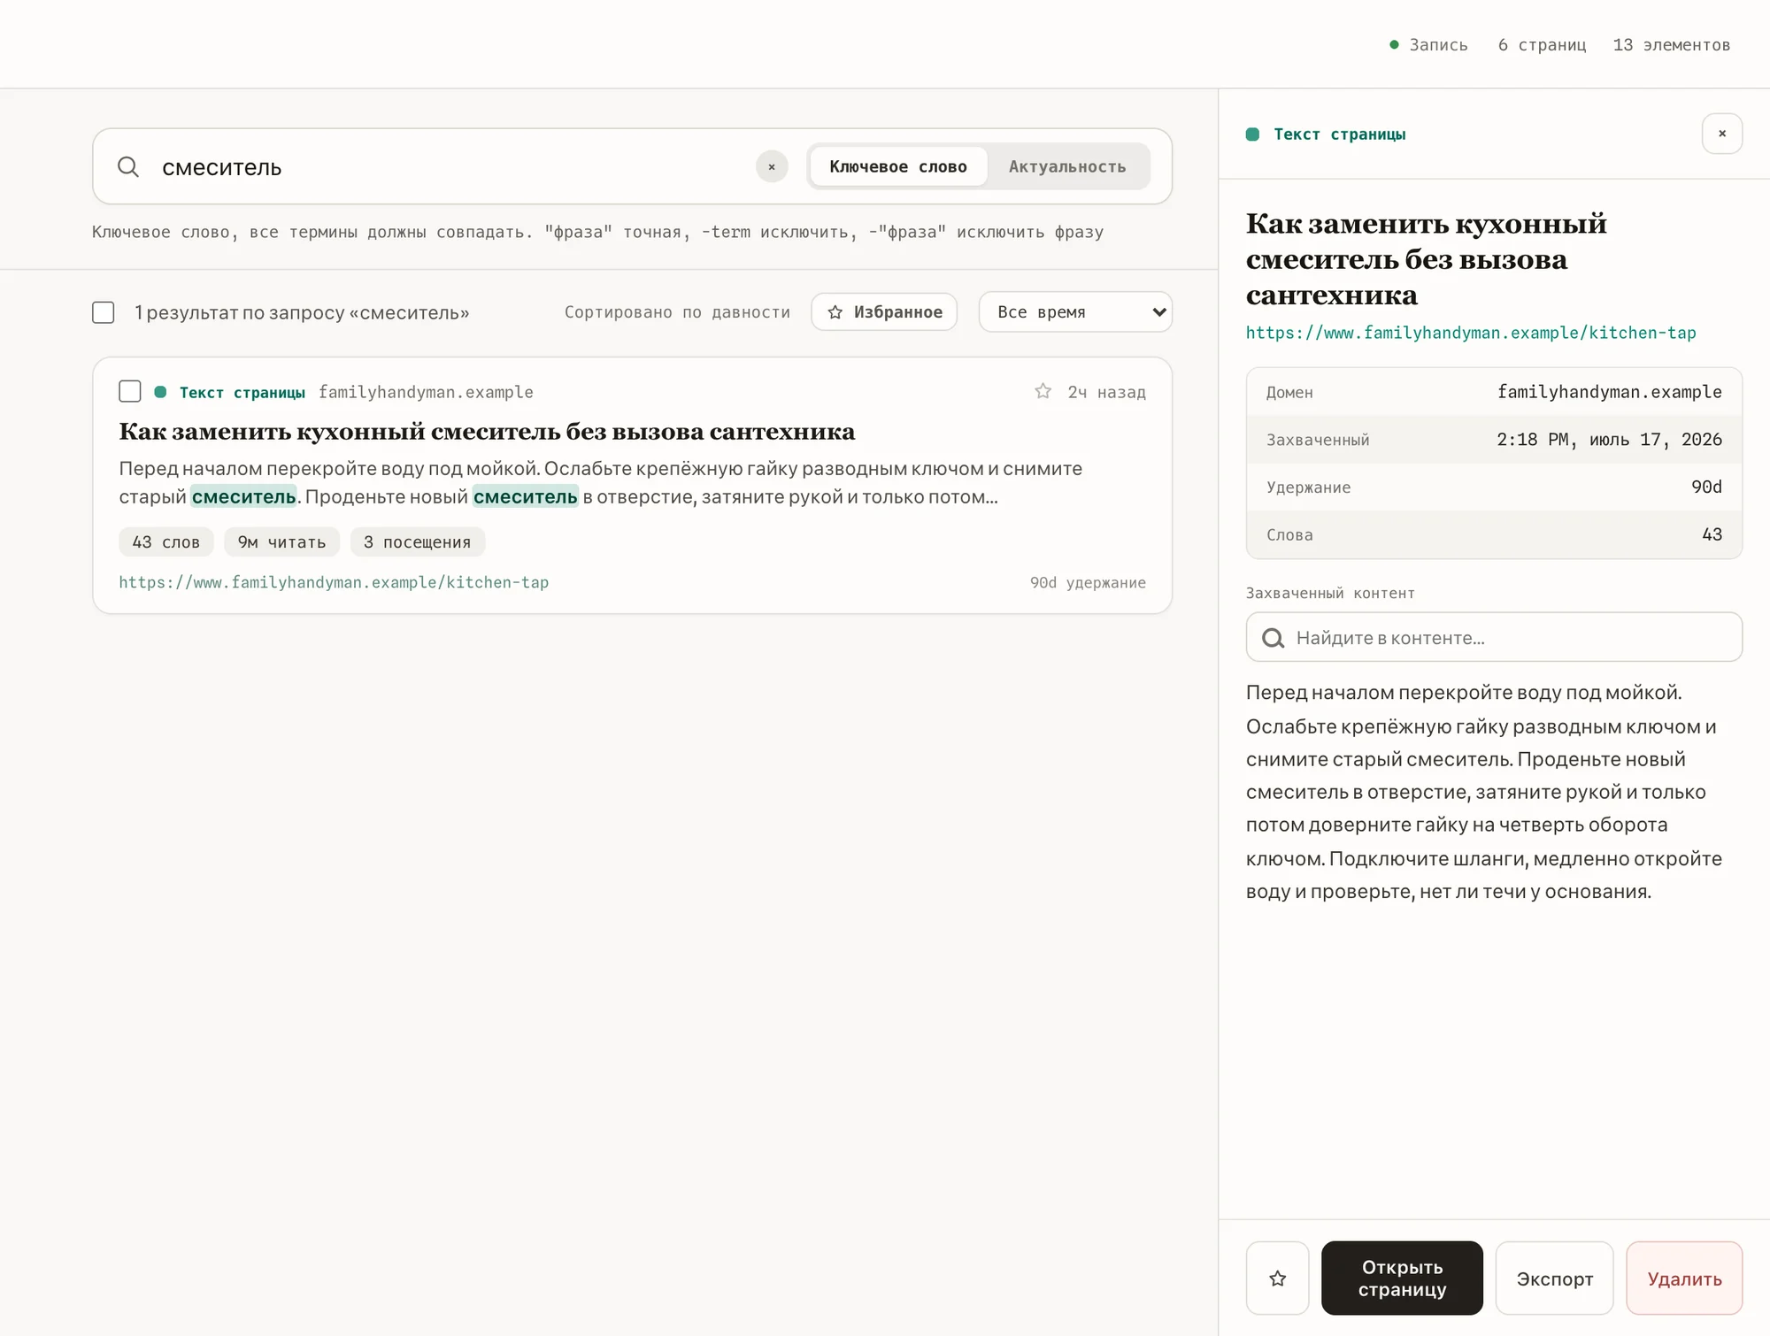Click the green 'Запись' status indicator
The height and width of the screenshot is (1336, 1770).
[1428, 44]
